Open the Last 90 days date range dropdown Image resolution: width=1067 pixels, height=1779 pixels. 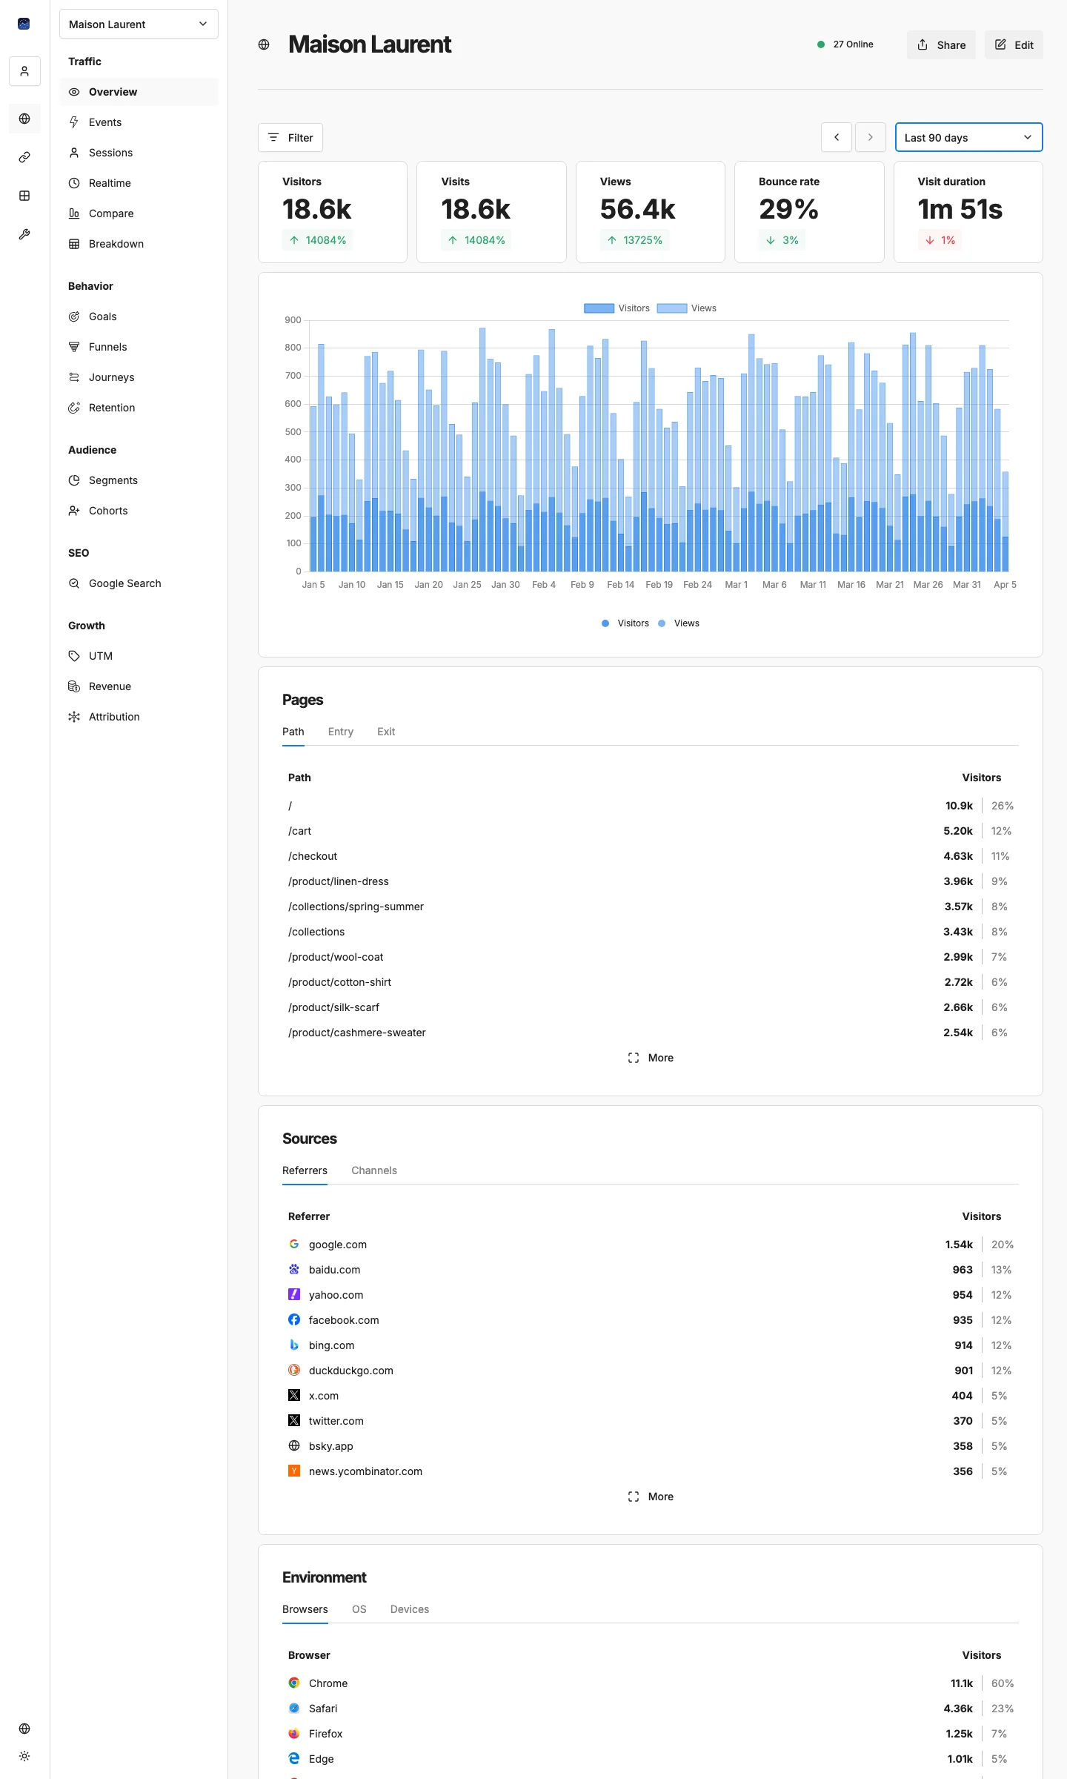pyautogui.click(x=968, y=137)
